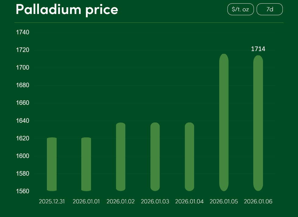Click the 1700 y-axis value
The width and height of the screenshot is (298, 217).
22,67
